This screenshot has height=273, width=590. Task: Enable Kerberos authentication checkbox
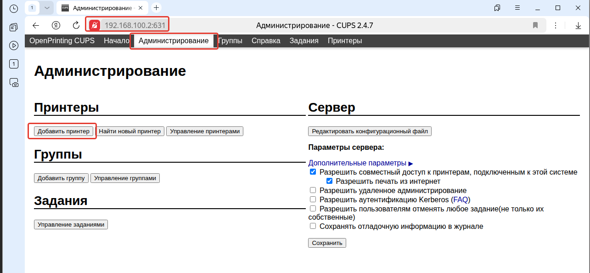point(313,199)
